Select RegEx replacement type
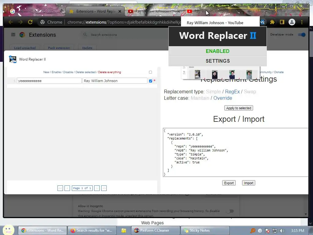 click(232, 91)
